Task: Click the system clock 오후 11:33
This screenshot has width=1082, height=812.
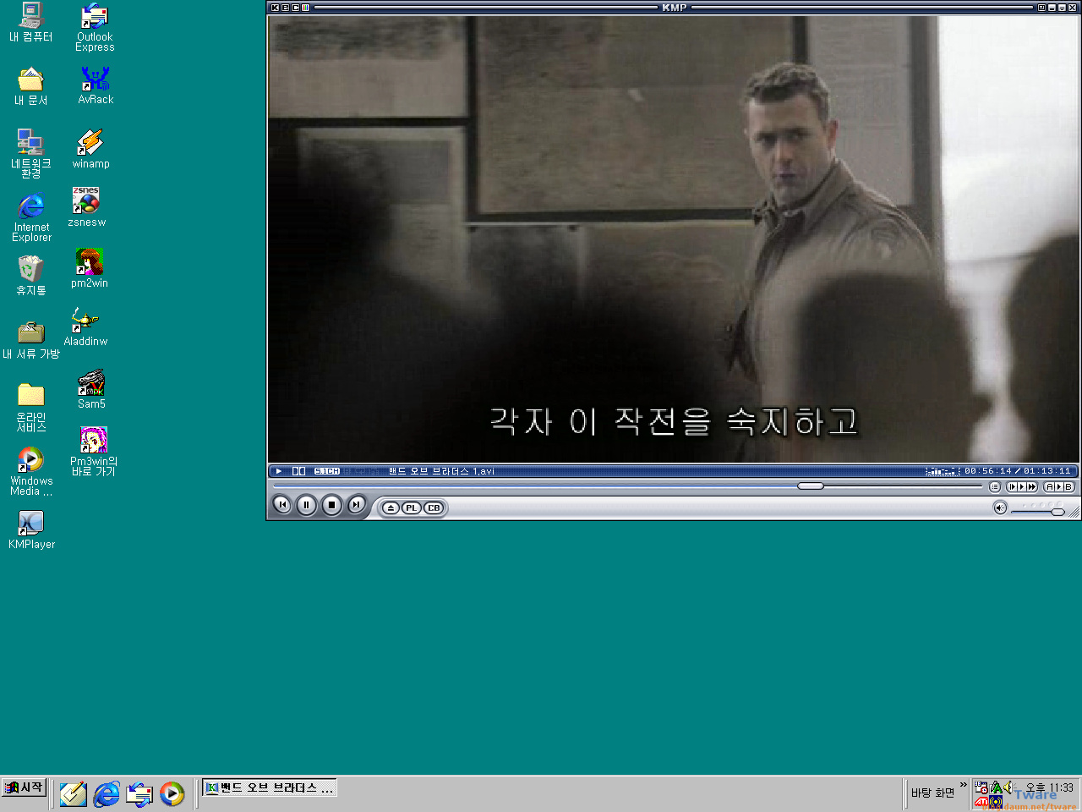Action: pos(1049,787)
